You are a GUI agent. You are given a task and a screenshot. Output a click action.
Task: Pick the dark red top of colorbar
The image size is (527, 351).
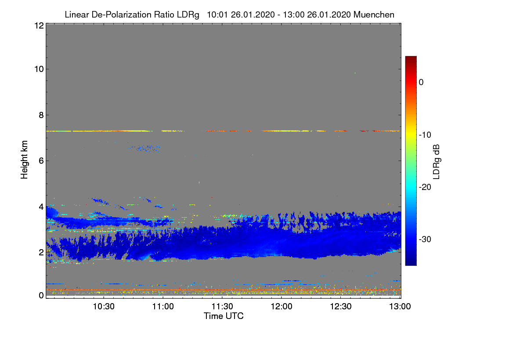pyautogui.click(x=411, y=59)
